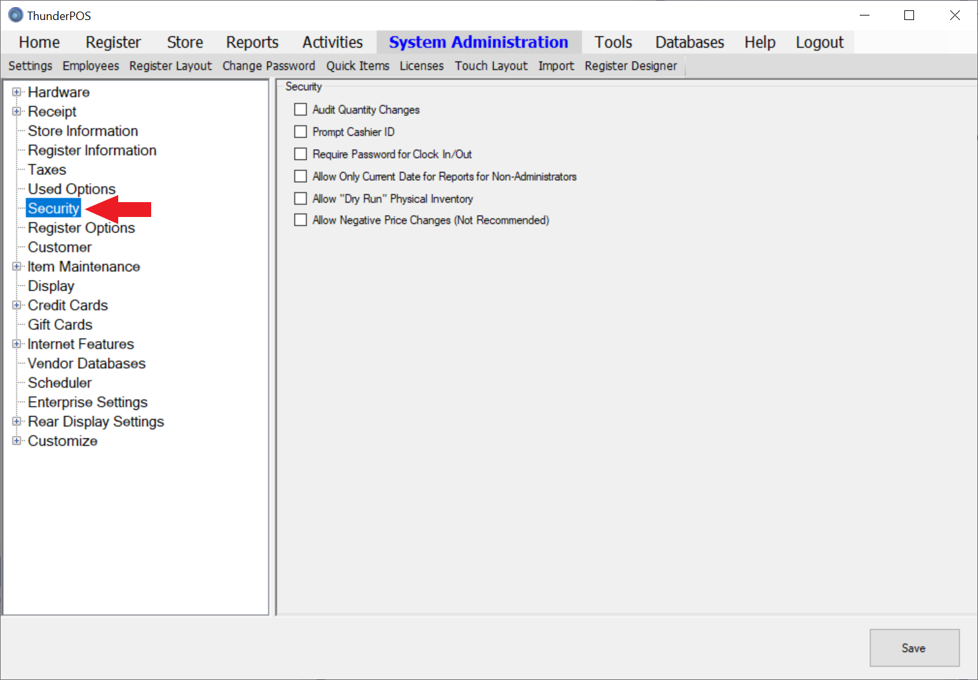Expand the Credit Cards tree node

[17, 305]
